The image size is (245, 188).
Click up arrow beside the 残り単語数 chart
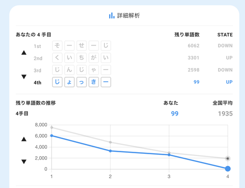(24, 139)
